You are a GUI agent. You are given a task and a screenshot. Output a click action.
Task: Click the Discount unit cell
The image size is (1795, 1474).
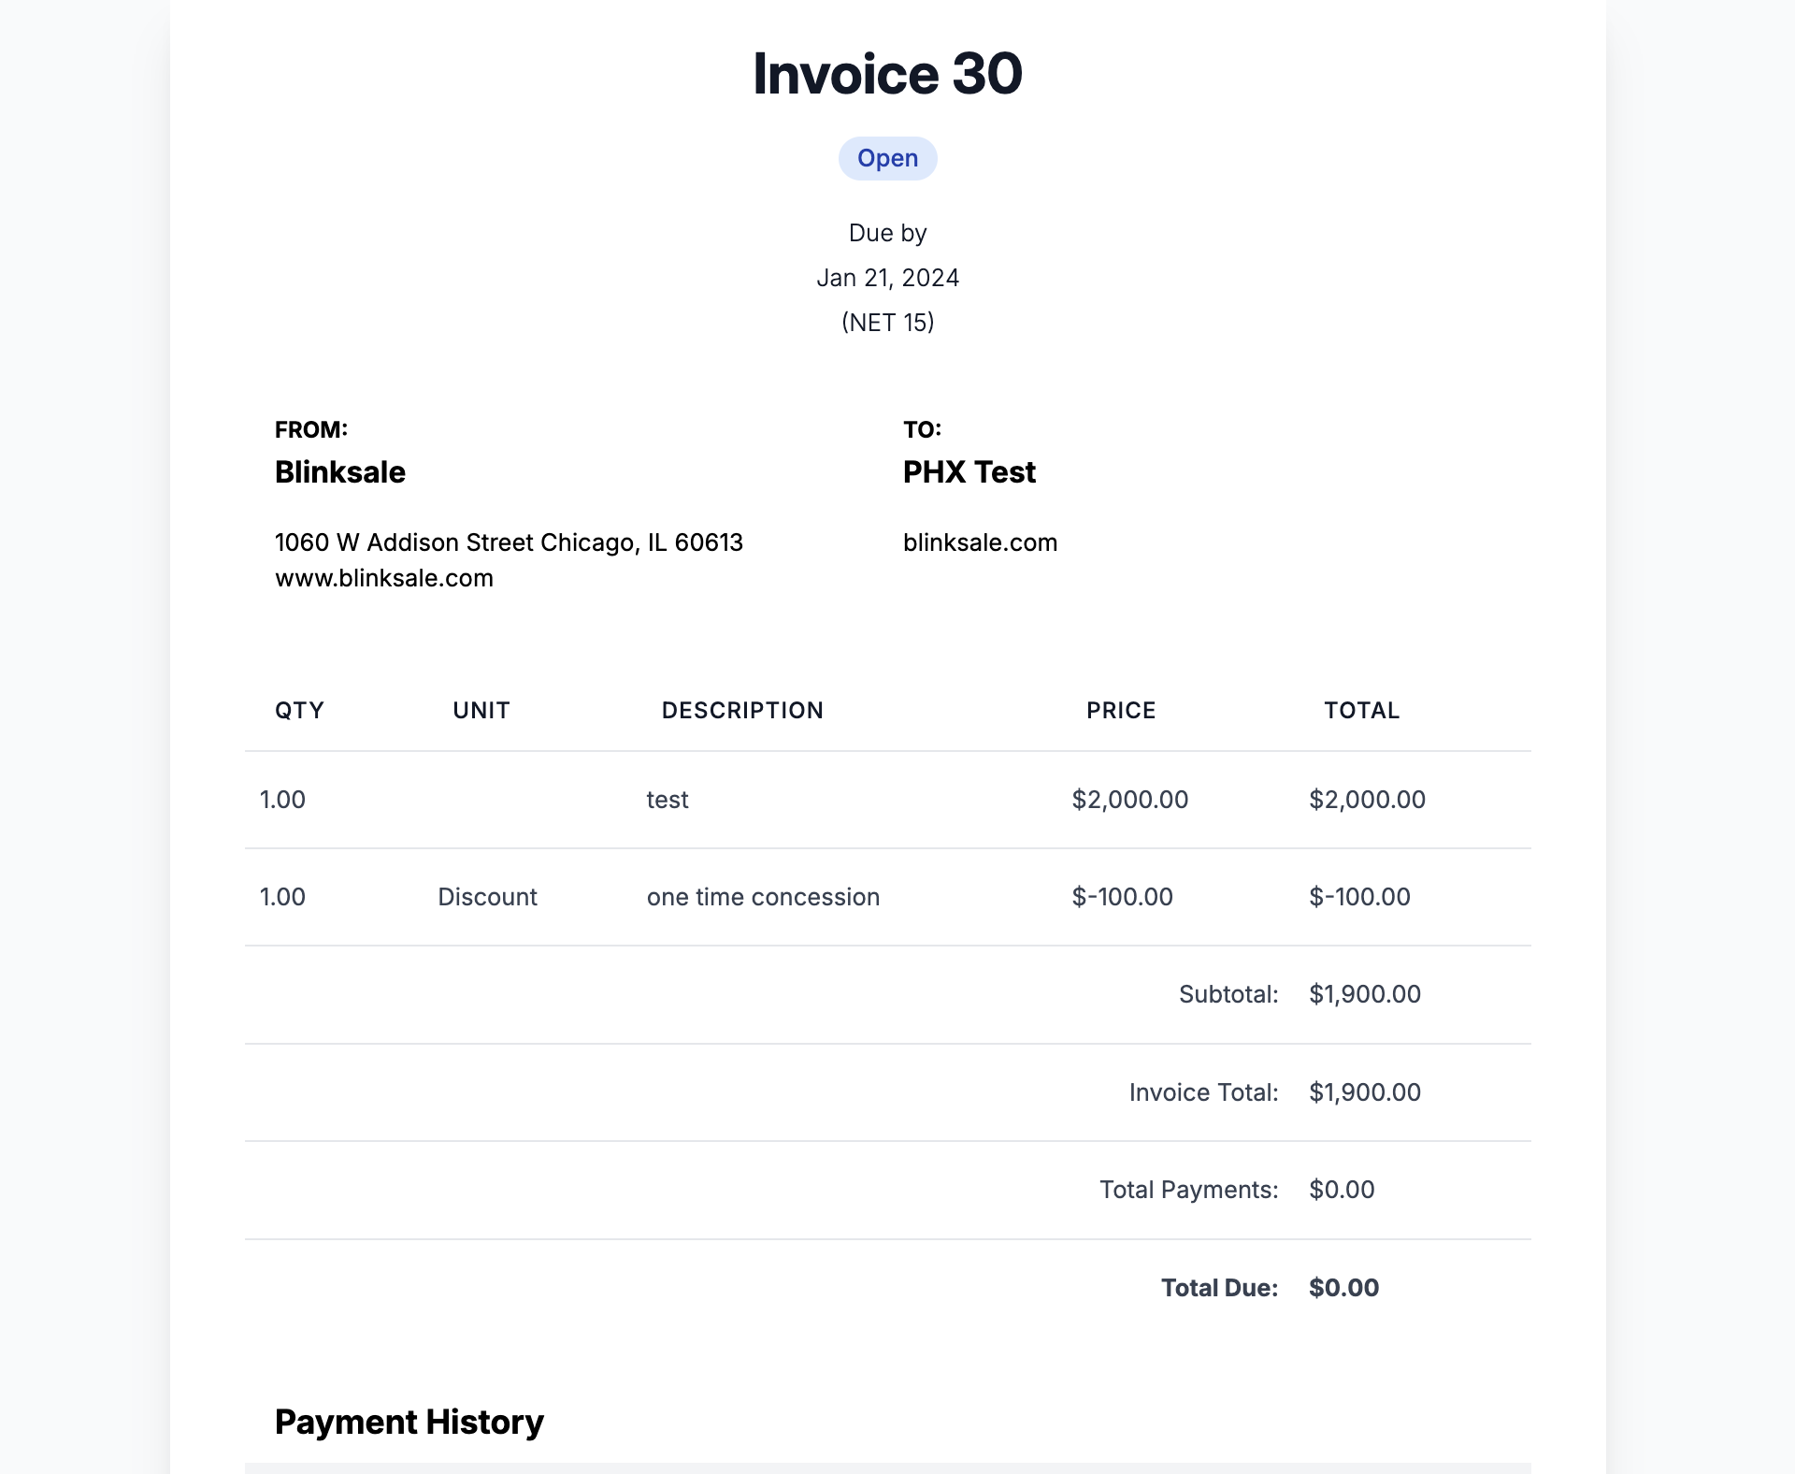pos(487,897)
